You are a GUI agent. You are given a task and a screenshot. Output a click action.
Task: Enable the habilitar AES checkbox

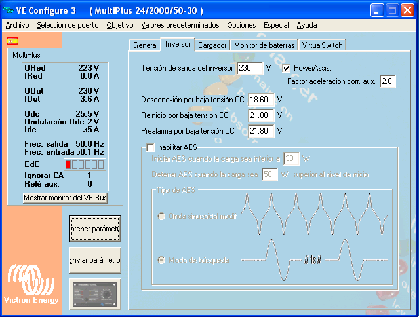[x=150, y=147]
